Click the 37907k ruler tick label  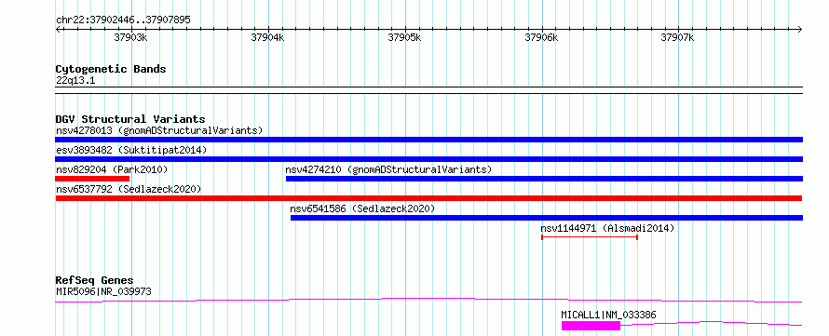(x=678, y=37)
